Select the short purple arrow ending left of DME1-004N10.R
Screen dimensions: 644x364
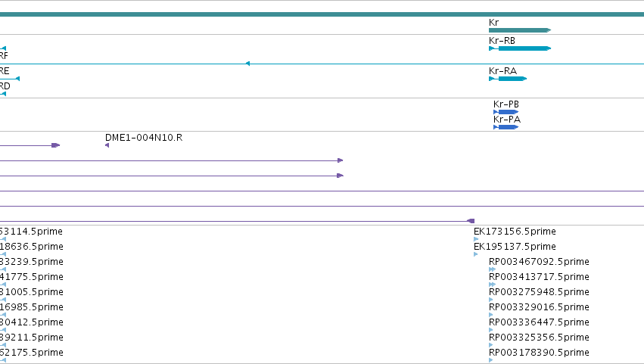56,145
